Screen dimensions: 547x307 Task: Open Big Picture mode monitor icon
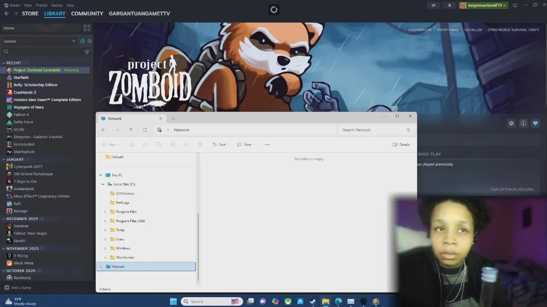pyautogui.click(x=515, y=5)
